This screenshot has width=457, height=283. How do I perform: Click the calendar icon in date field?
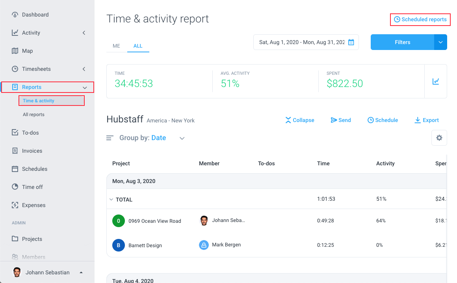point(351,42)
